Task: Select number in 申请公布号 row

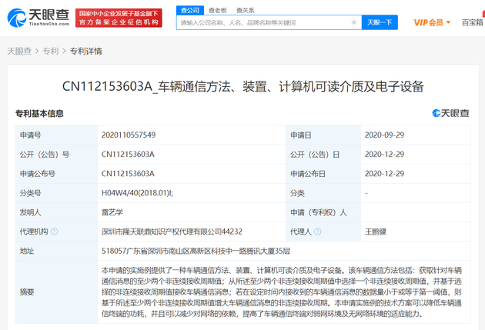Action: click(128, 174)
